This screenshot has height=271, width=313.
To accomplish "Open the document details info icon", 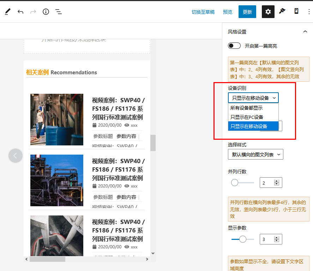I will click(x=46, y=12).
